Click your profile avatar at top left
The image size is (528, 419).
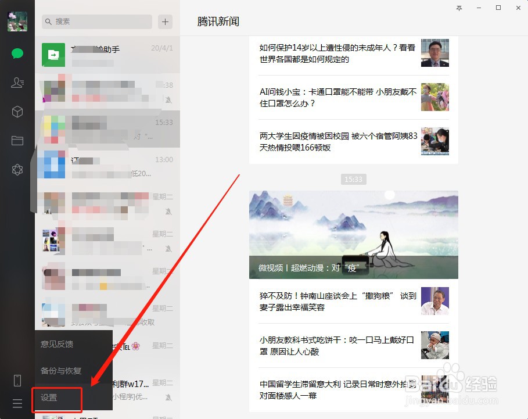tap(17, 21)
